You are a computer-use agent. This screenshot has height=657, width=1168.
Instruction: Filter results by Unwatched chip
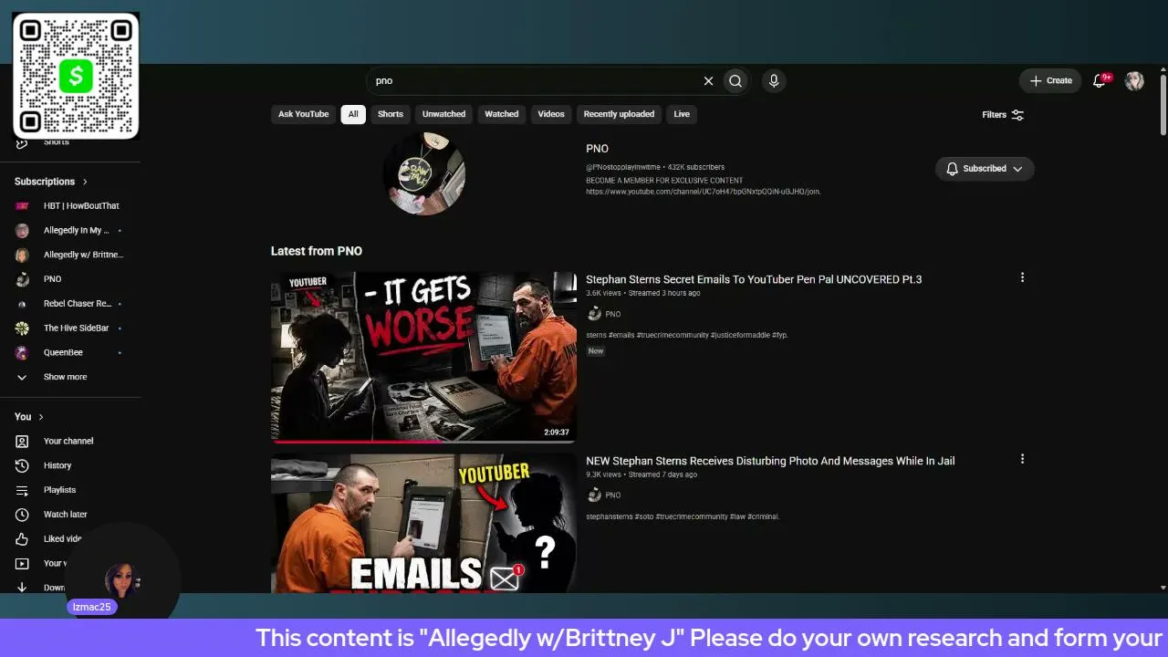[443, 114]
